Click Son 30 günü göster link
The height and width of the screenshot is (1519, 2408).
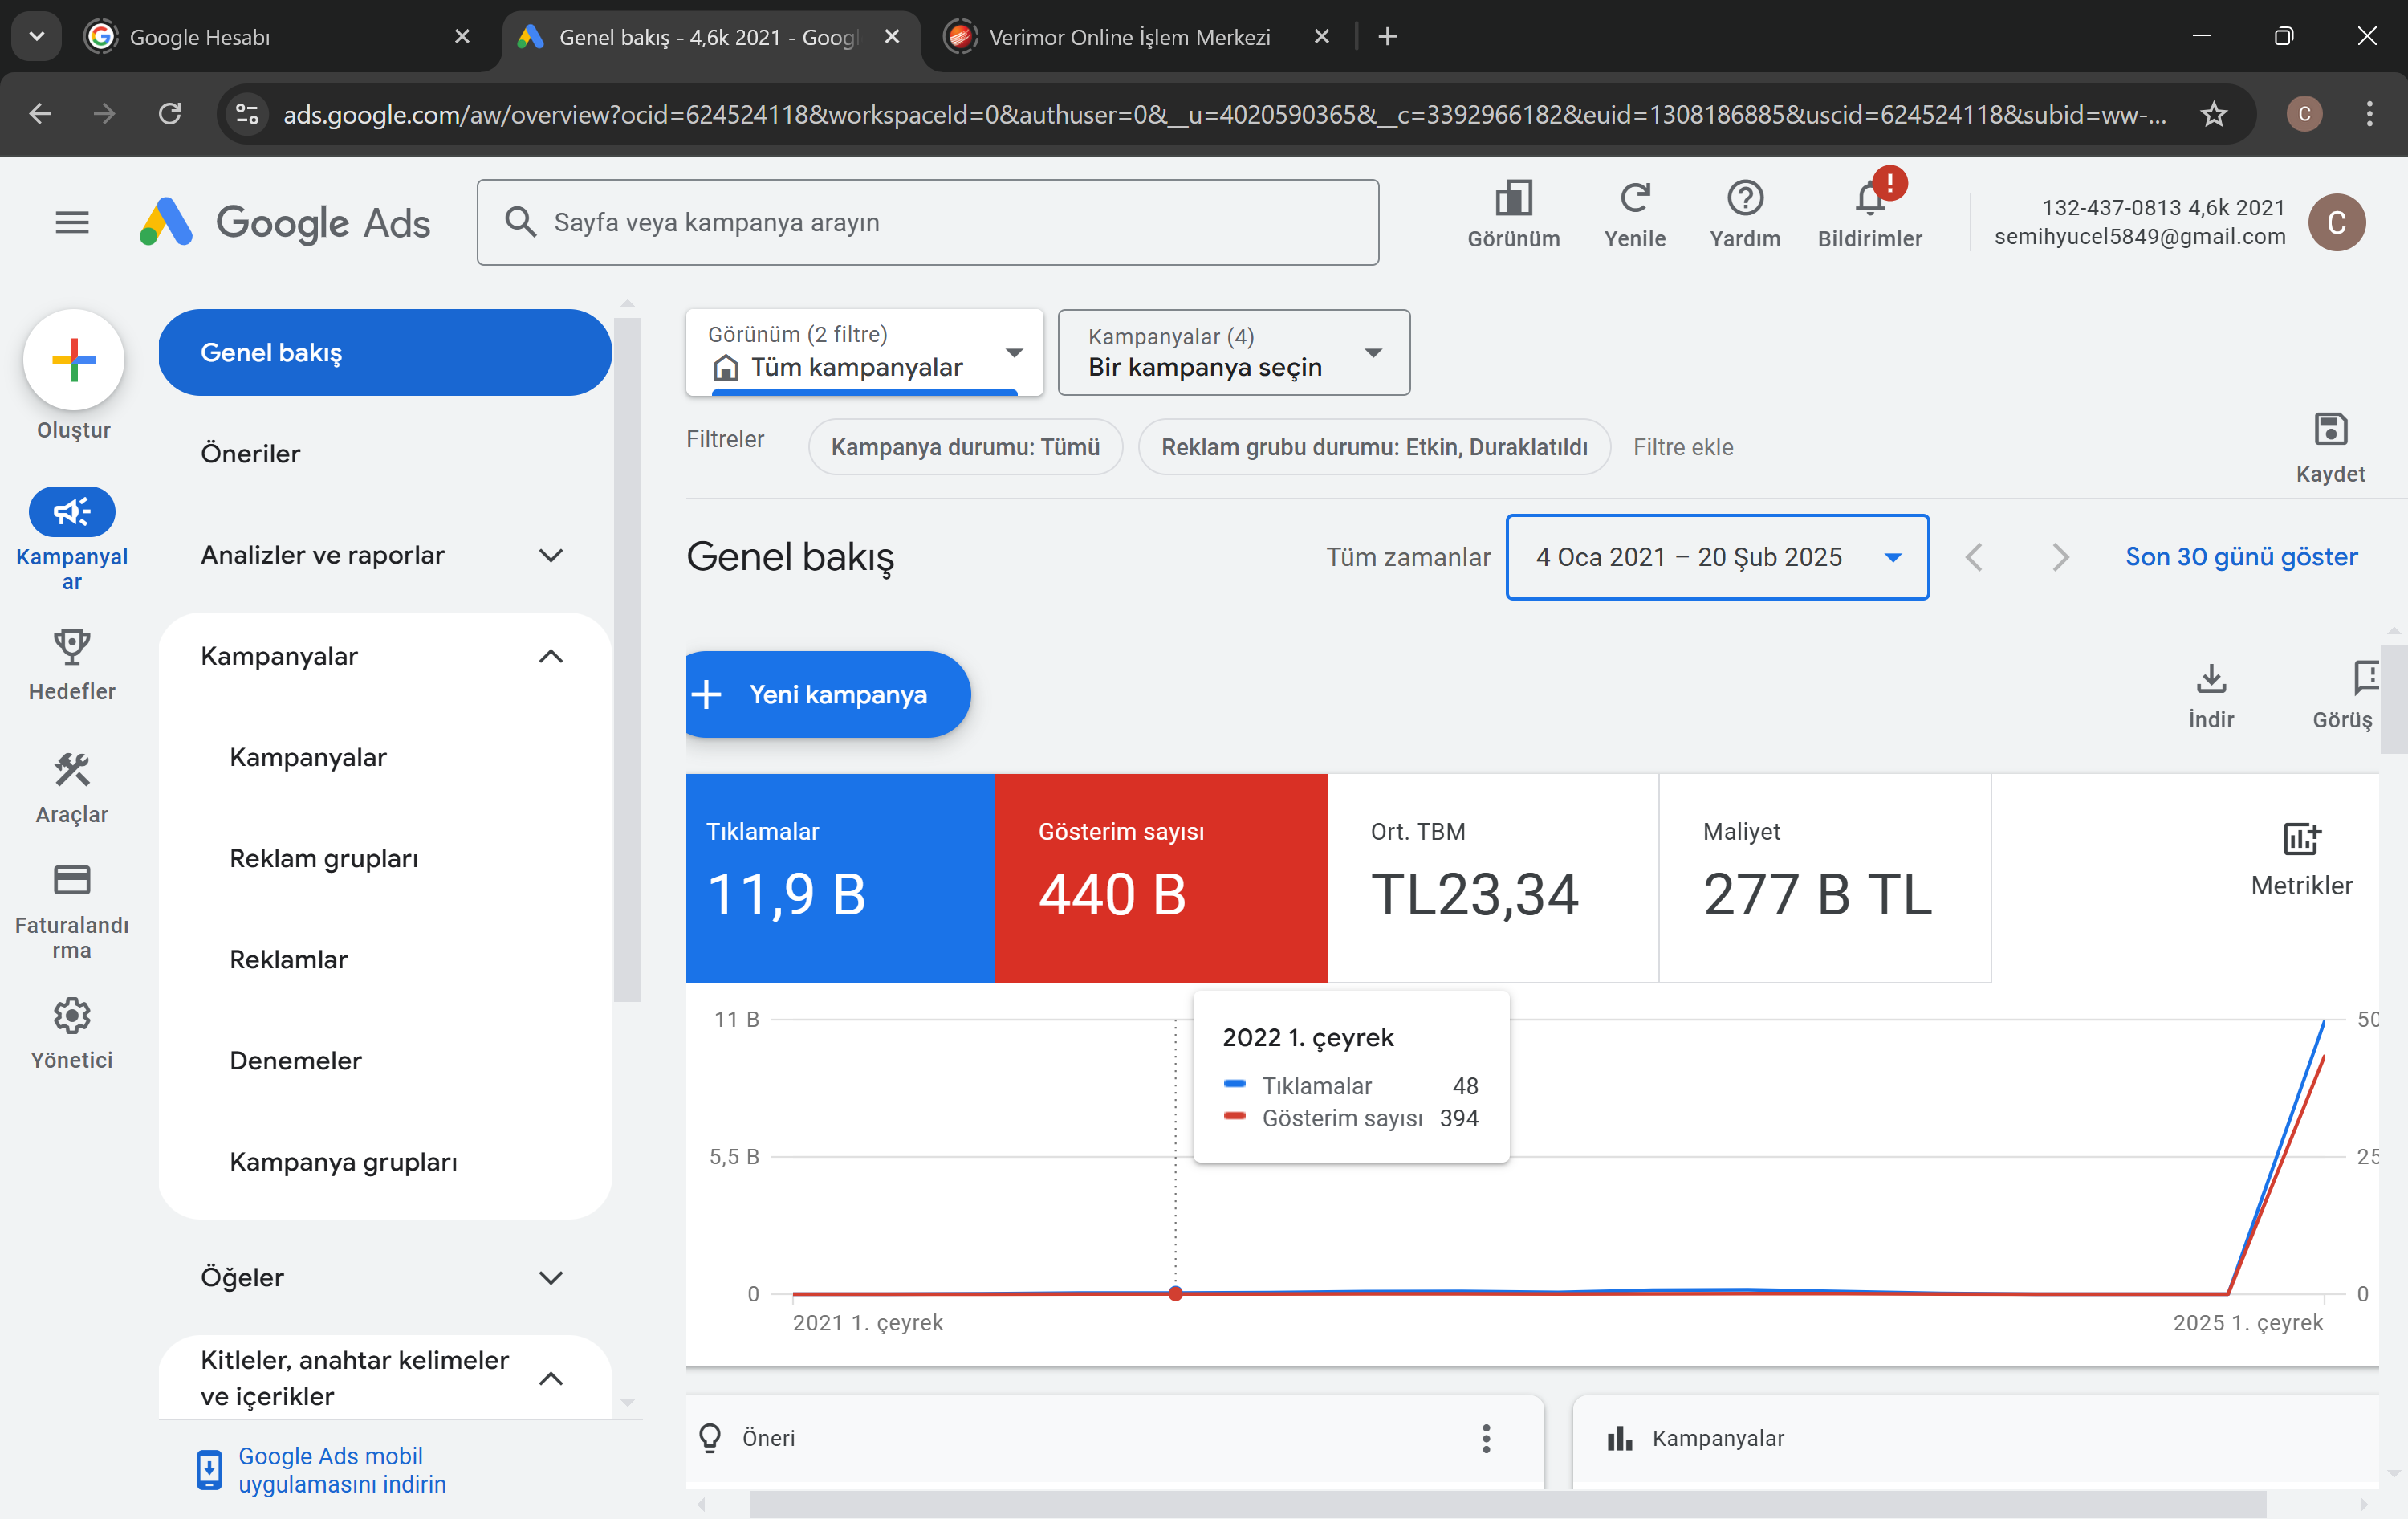click(2240, 557)
